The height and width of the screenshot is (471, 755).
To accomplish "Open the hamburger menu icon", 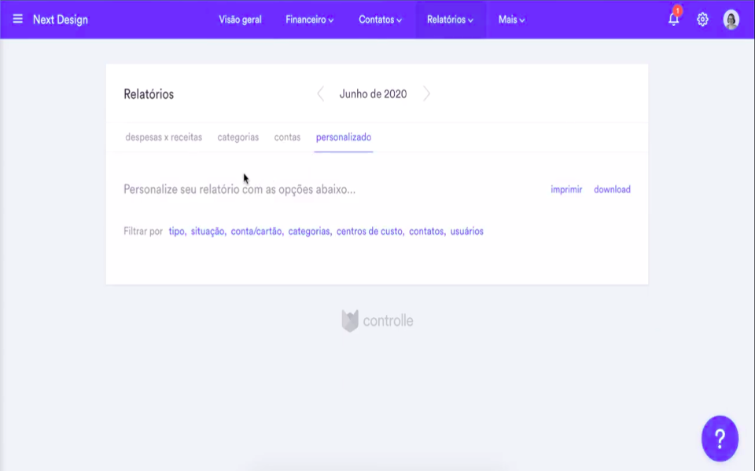I will [18, 19].
